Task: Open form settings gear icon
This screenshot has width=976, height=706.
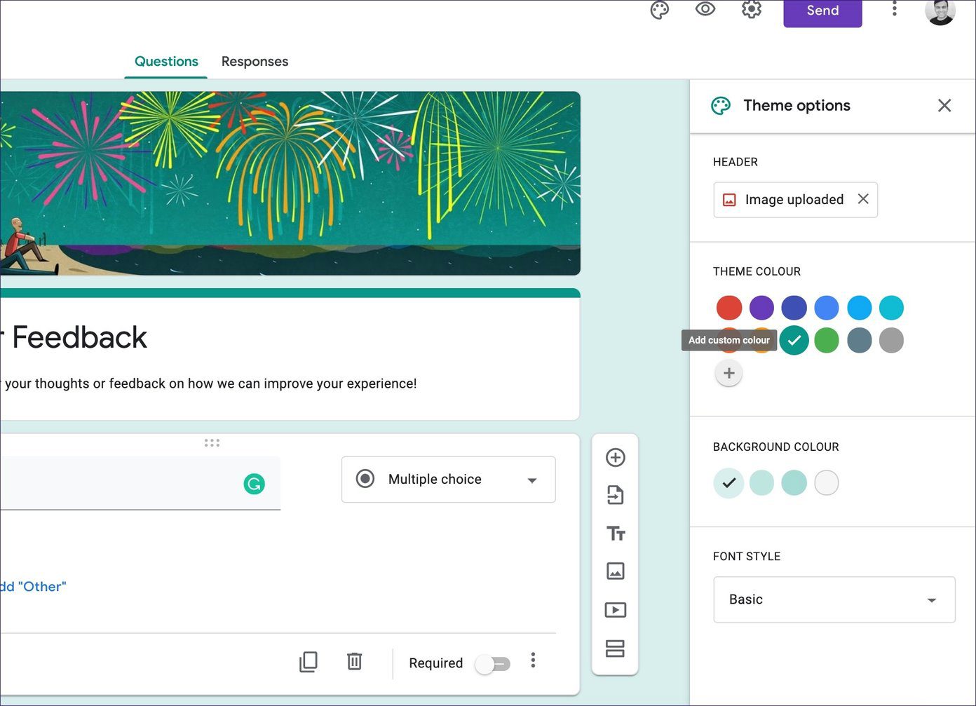Action: 751,9
